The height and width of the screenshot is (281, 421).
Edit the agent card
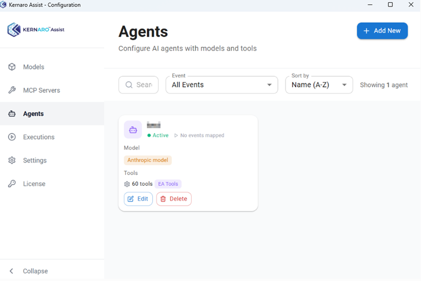(x=138, y=199)
